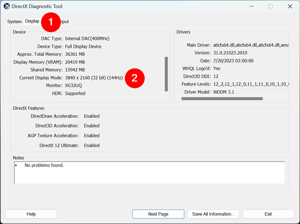Minimize the DirectX Diagnostic Tool window
The image size is (300, 224).
(x=251, y=6)
